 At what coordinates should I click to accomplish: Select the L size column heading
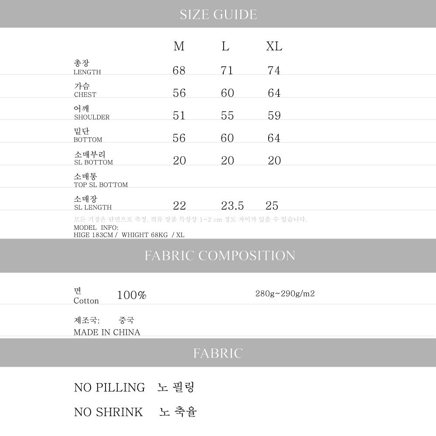click(225, 46)
